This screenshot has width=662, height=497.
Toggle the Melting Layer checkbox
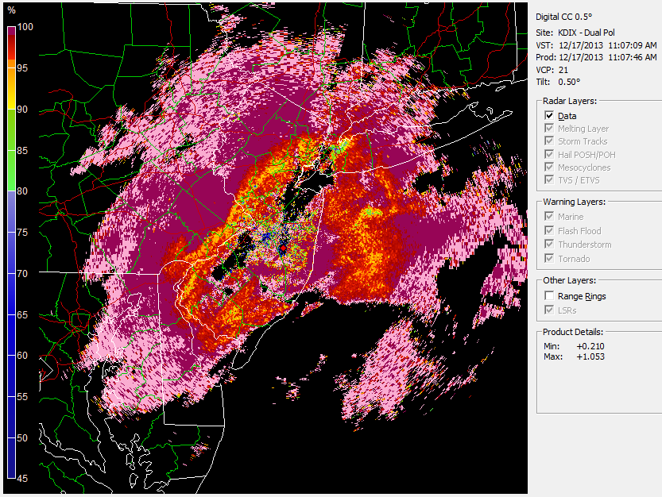click(x=549, y=129)
